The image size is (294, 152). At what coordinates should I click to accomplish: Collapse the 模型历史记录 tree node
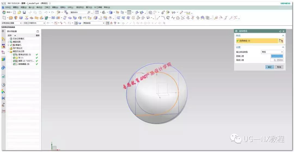tap(8, 51)
